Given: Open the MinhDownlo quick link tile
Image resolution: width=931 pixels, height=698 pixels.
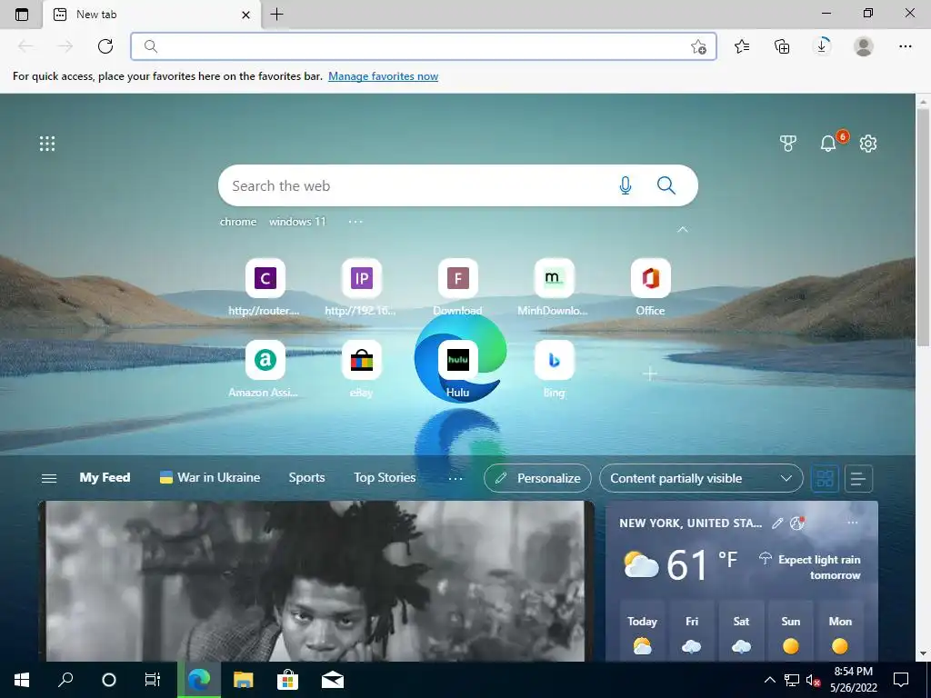Looking at the screenshot, I should [x=554, y=286].
